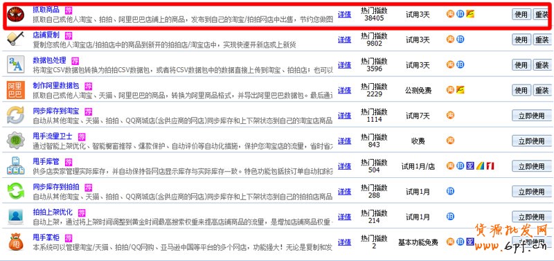Click the Taobao platform icon in 抓取商品 row
This screenshot has width=554, height=261.
[x=450, y=14]
